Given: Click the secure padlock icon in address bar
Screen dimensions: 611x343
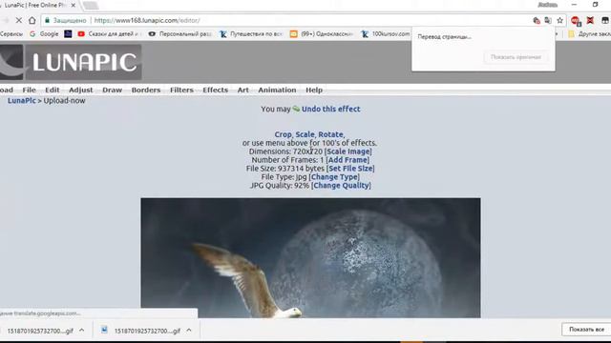Looking at the screenshot, I should [47, 20].
